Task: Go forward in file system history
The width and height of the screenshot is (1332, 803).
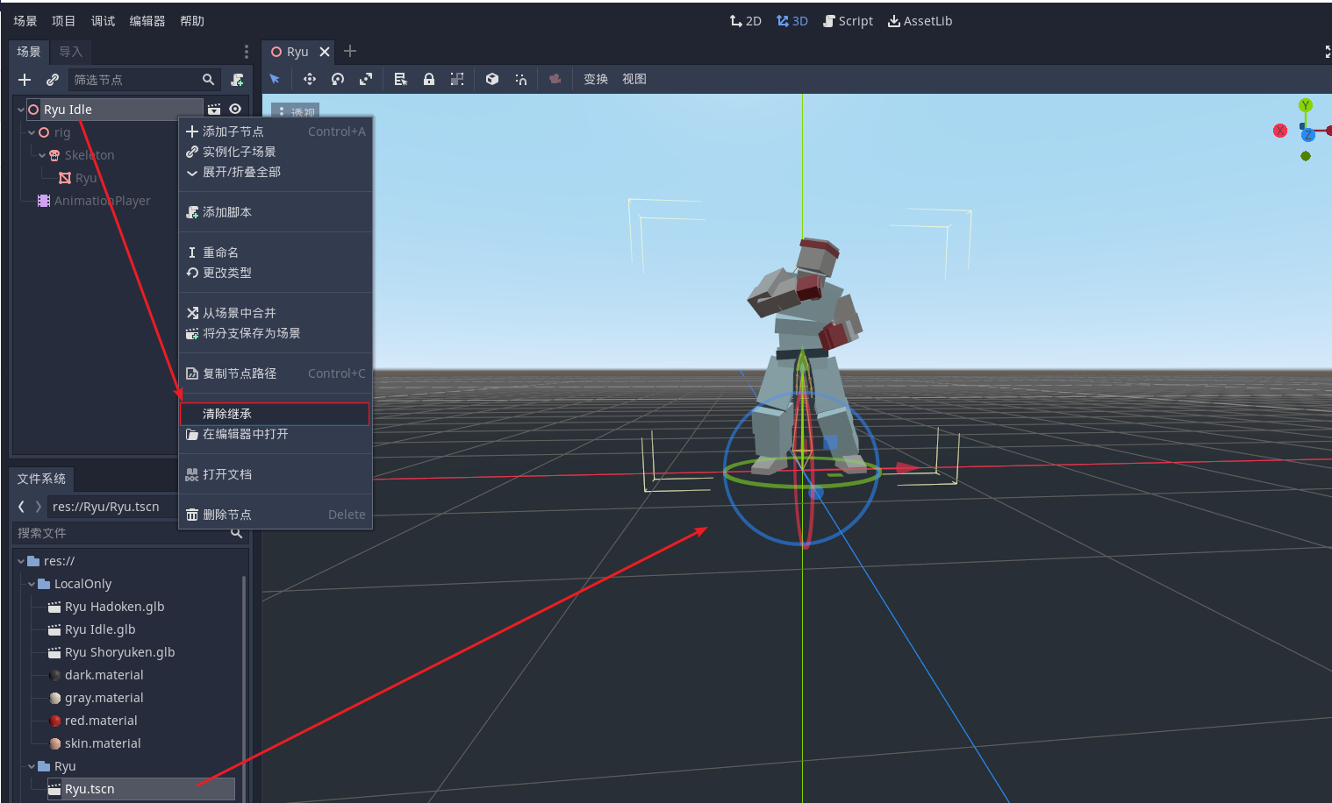Action: click(x=38, y=507)
